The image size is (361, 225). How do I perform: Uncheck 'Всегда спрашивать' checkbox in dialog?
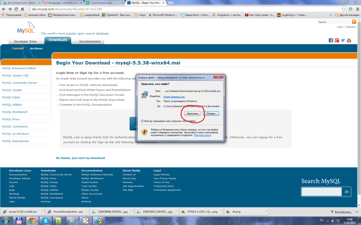pos(142,121)
